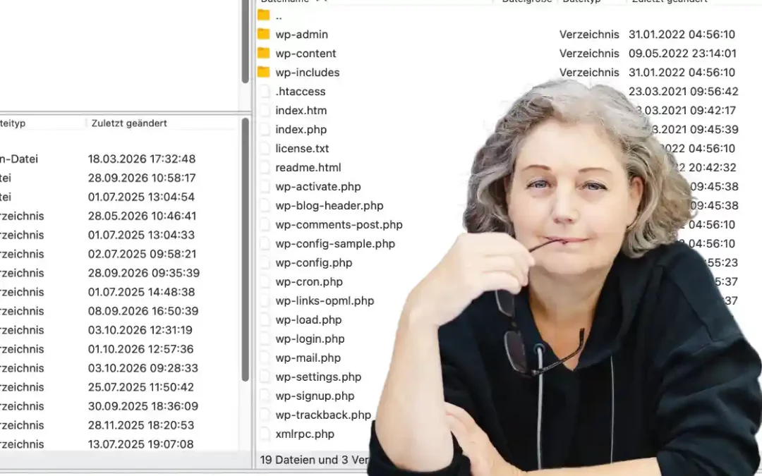The image size is (762, 476).
Task: Select the wp-load.php file
Action: point(308,319)
